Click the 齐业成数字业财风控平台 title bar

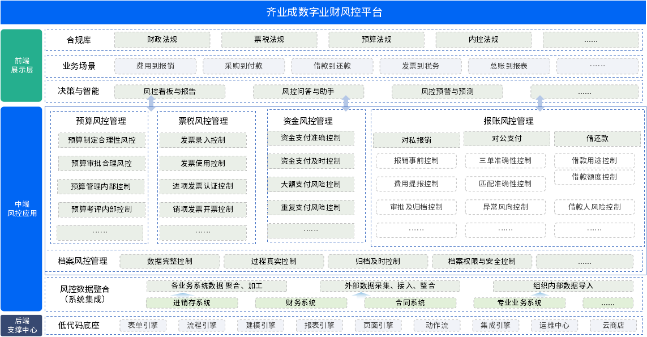point(324,12)
